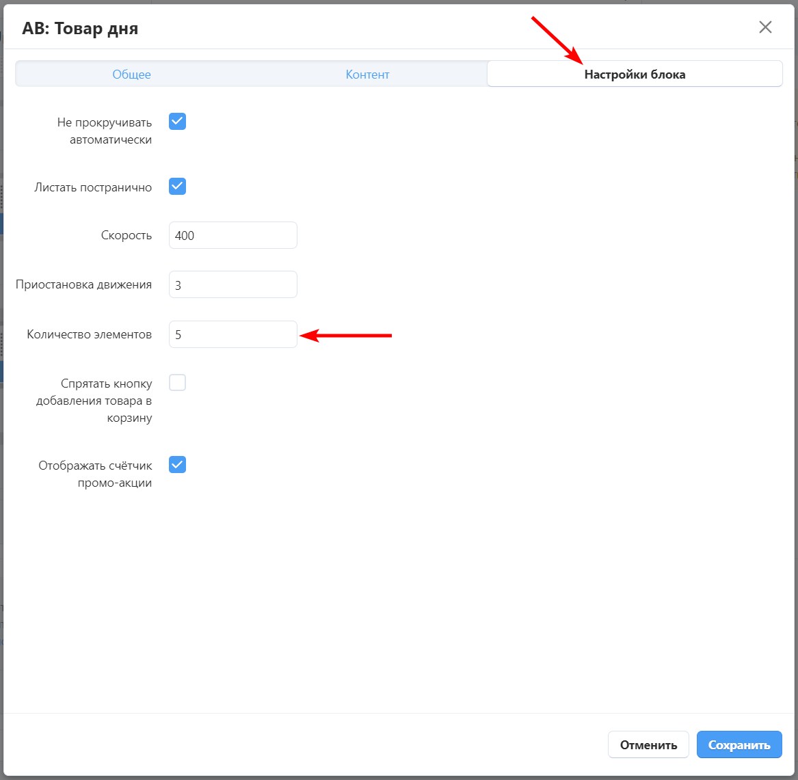This screenshot has width=798, height=780.
Task: Close the АВ: Товар дня dialog
Action: tap(765, 27)
